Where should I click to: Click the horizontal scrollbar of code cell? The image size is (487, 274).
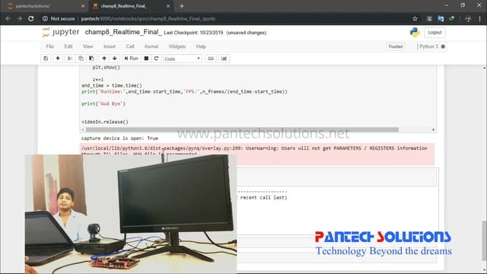click(242, 129)
